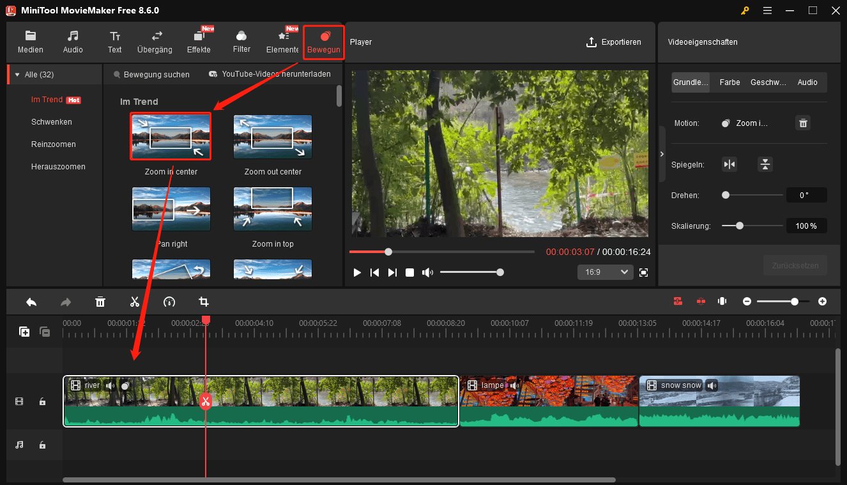The image size is (847, 485).
Task: Delete selected clip with the trash icon
Action: coord(100,301)
